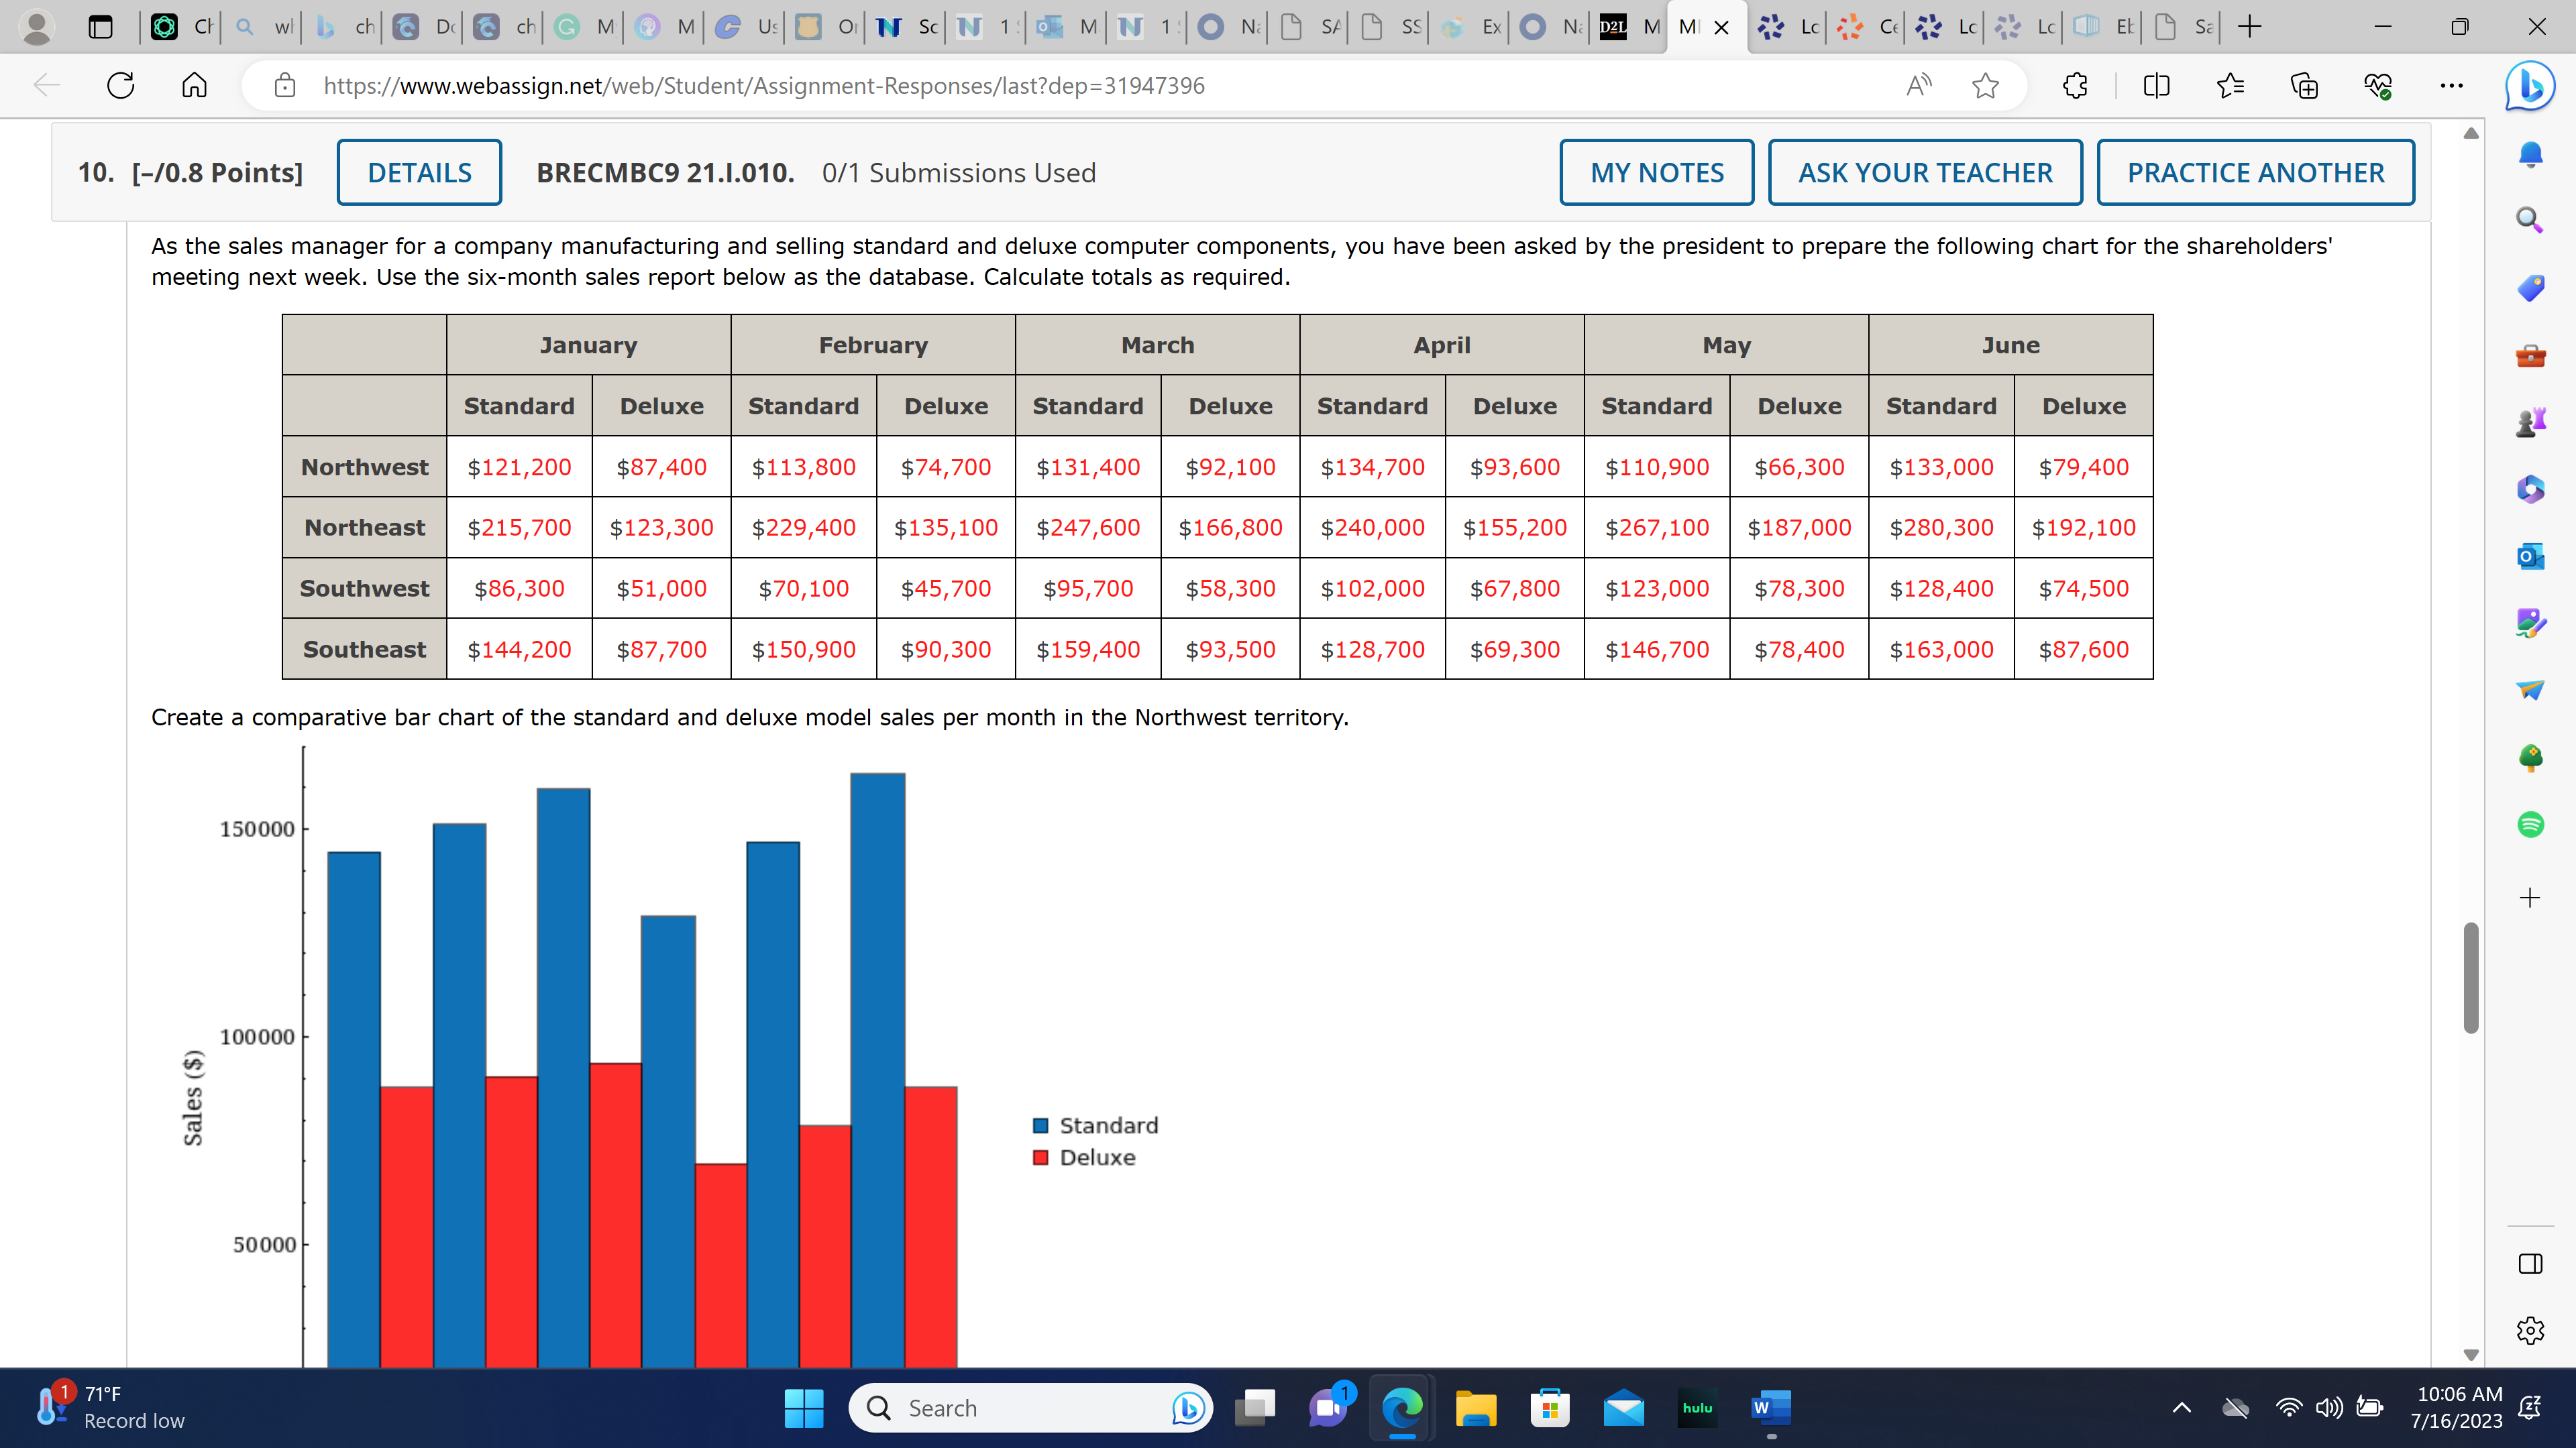
Task: Open Collections icon in toolbar
Action: coord(2304,86)
